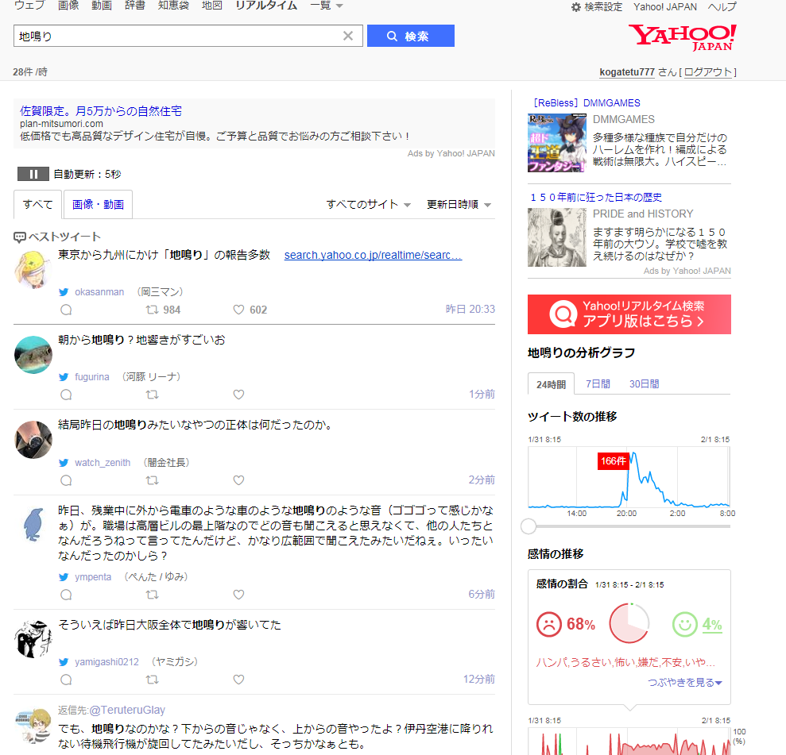Click the Twitter bird icon beside okasanman
This screenshot has width=786, height=755.
(x=64, y=292)
